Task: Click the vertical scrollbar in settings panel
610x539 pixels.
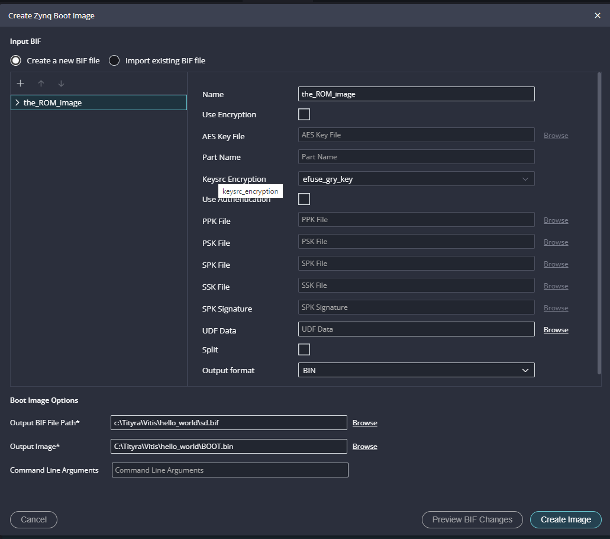Action: [x=599, y=224]
